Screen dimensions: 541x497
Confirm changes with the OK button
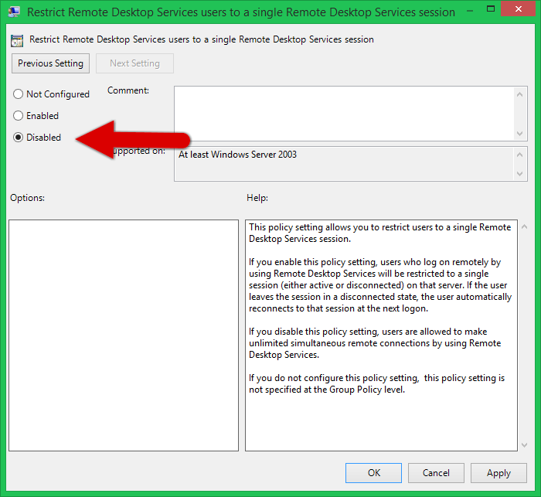coord(374,473)
